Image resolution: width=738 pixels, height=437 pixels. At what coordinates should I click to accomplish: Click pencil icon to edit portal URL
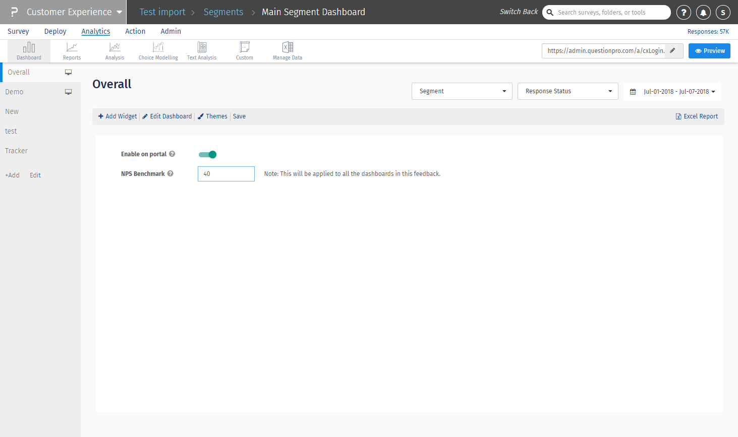(673, 51)
